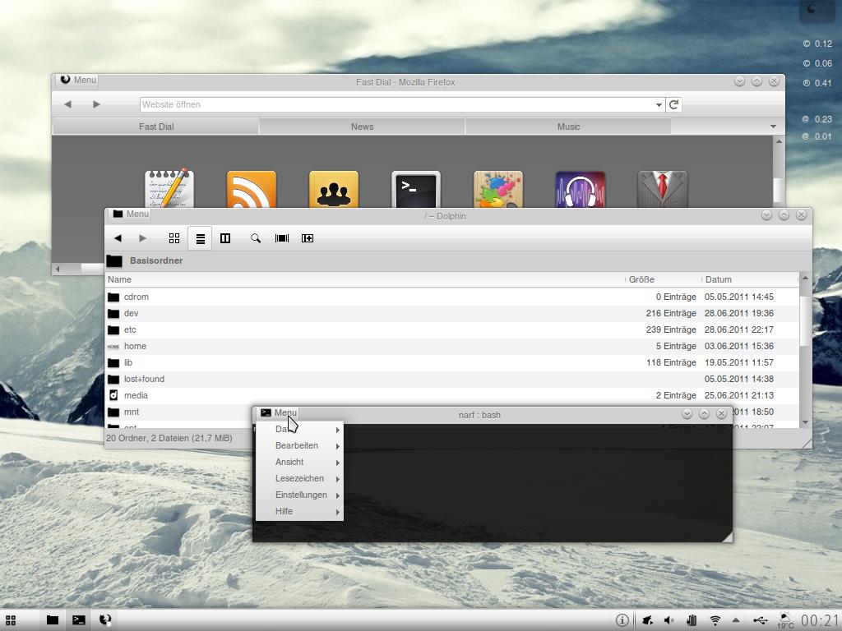Viewport: 842px width, 631px height.
Task: Split the Dolphin view
Action: 308,238
